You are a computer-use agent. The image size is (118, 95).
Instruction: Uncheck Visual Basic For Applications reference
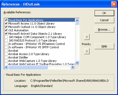tap(6, 20)
